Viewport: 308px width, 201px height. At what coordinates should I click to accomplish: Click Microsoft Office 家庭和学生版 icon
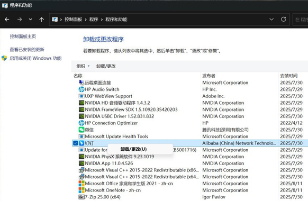(81, 184)
